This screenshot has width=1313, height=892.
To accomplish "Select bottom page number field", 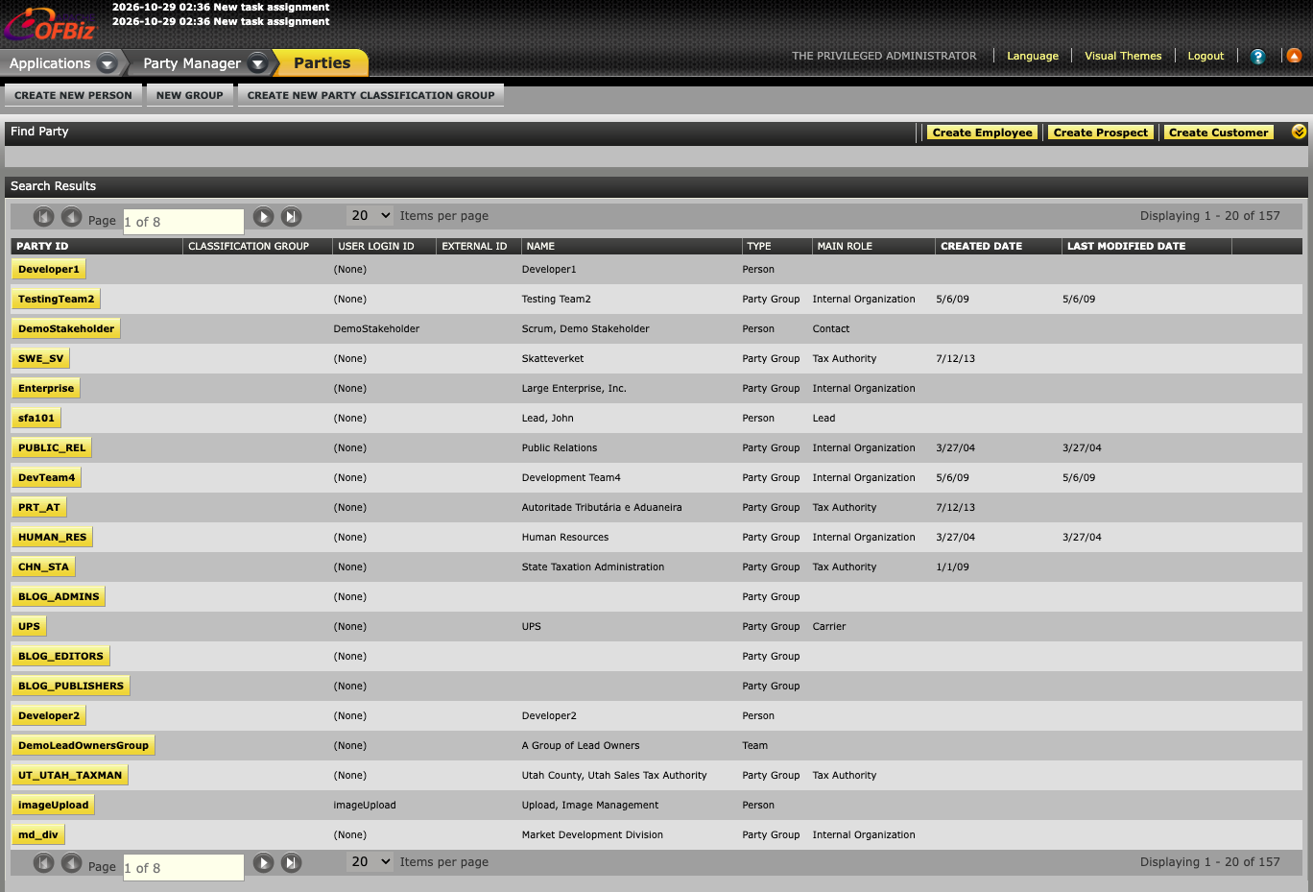I will (x=183, y=868).
